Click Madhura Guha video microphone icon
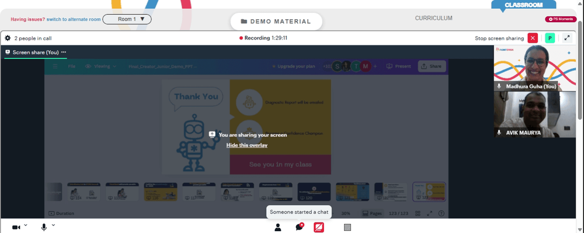Screen dimensions: 584x233 pos(499,86)
